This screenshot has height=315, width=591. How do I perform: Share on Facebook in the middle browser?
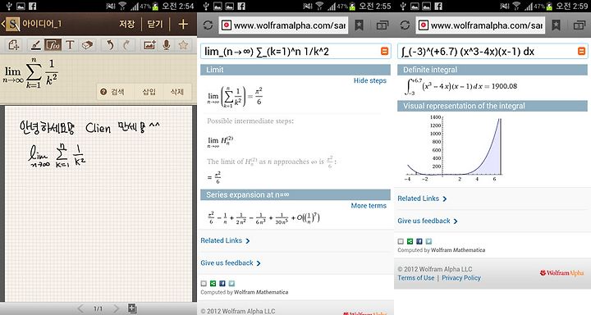[x=222, y=283]
